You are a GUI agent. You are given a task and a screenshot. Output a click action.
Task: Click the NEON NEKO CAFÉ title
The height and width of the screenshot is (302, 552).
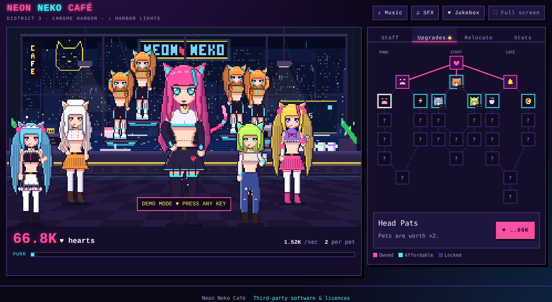coord(50,8)
